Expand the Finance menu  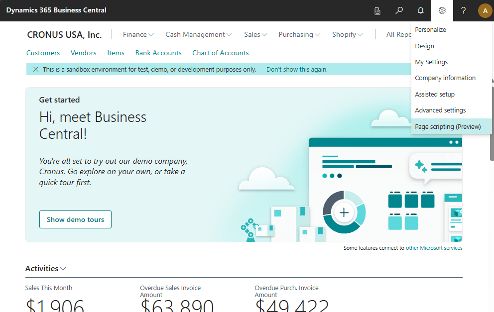pos(138,34)
